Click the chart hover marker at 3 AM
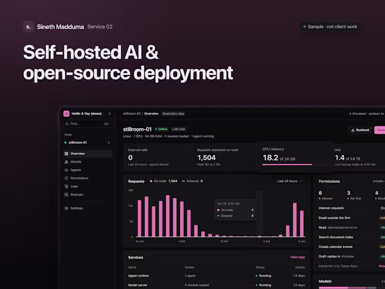Viewport: 385px width, 289px height. 259,236
